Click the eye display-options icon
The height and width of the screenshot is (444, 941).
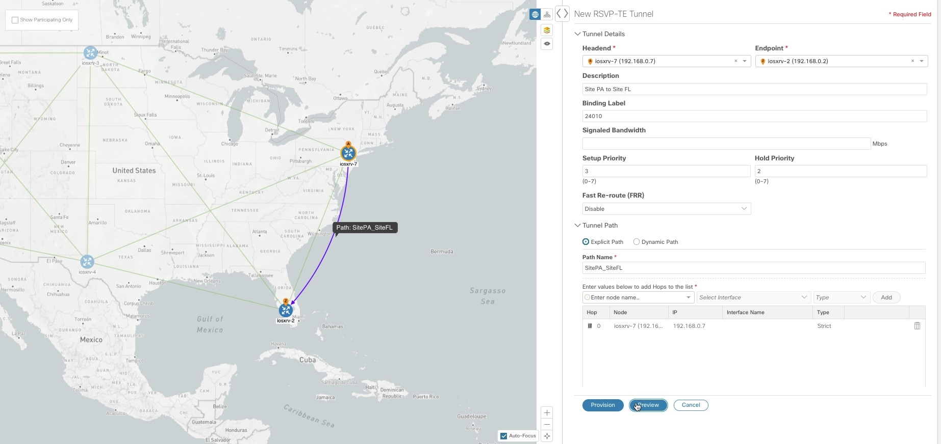click(x=547, y=44)
